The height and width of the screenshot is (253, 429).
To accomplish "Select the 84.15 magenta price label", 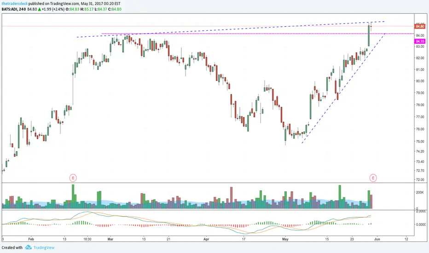I will [420, 41].
